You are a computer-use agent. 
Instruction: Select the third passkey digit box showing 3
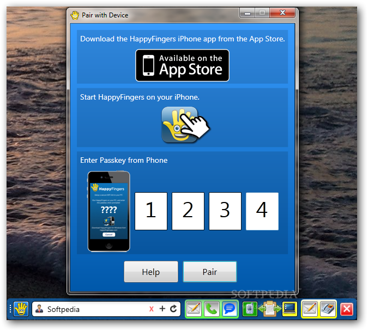click(225, 211)
